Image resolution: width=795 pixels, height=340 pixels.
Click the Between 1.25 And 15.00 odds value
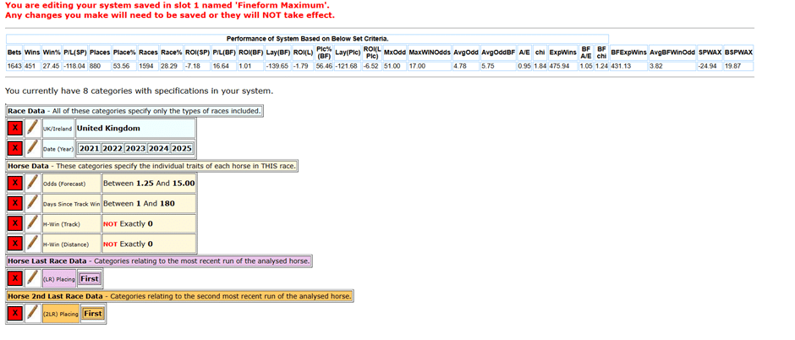coord(149,183)
